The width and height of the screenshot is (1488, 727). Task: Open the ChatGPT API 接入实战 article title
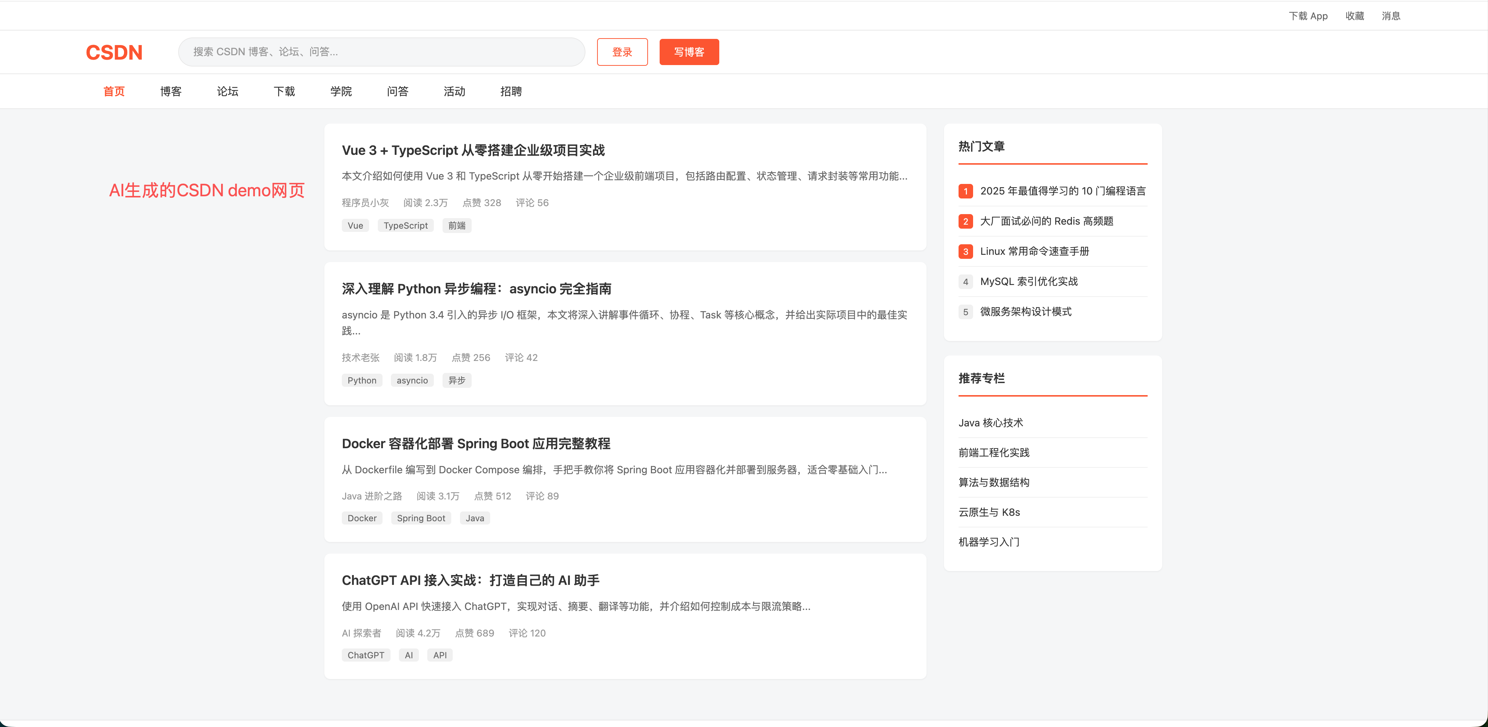tap(471, 581)
